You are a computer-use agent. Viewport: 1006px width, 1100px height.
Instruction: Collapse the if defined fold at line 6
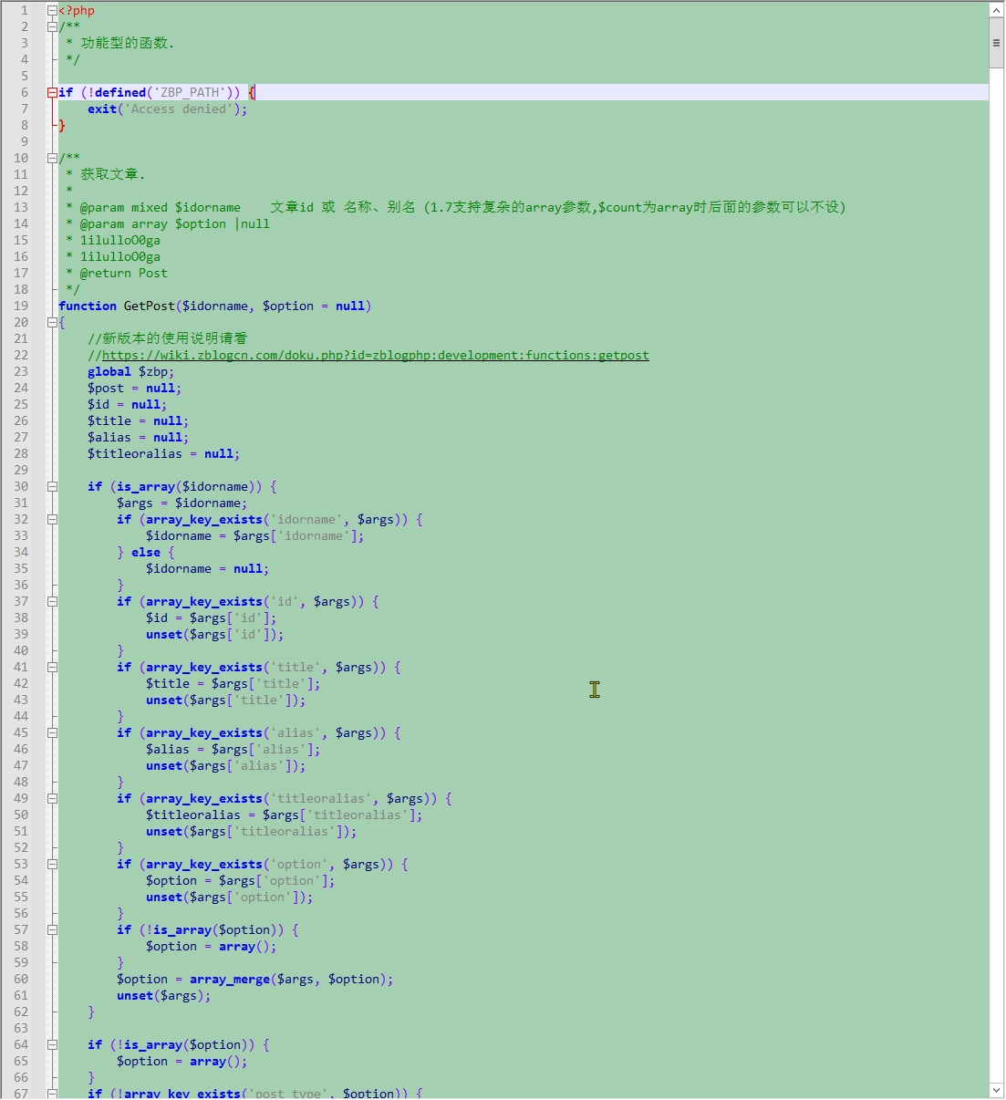[x=52, y=92]
